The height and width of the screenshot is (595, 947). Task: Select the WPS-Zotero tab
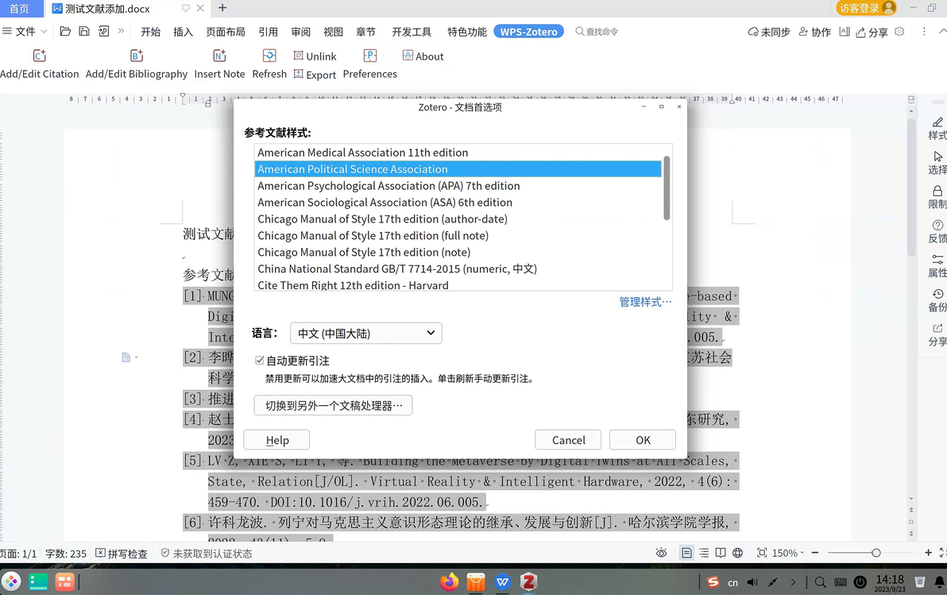click(528, 32)
